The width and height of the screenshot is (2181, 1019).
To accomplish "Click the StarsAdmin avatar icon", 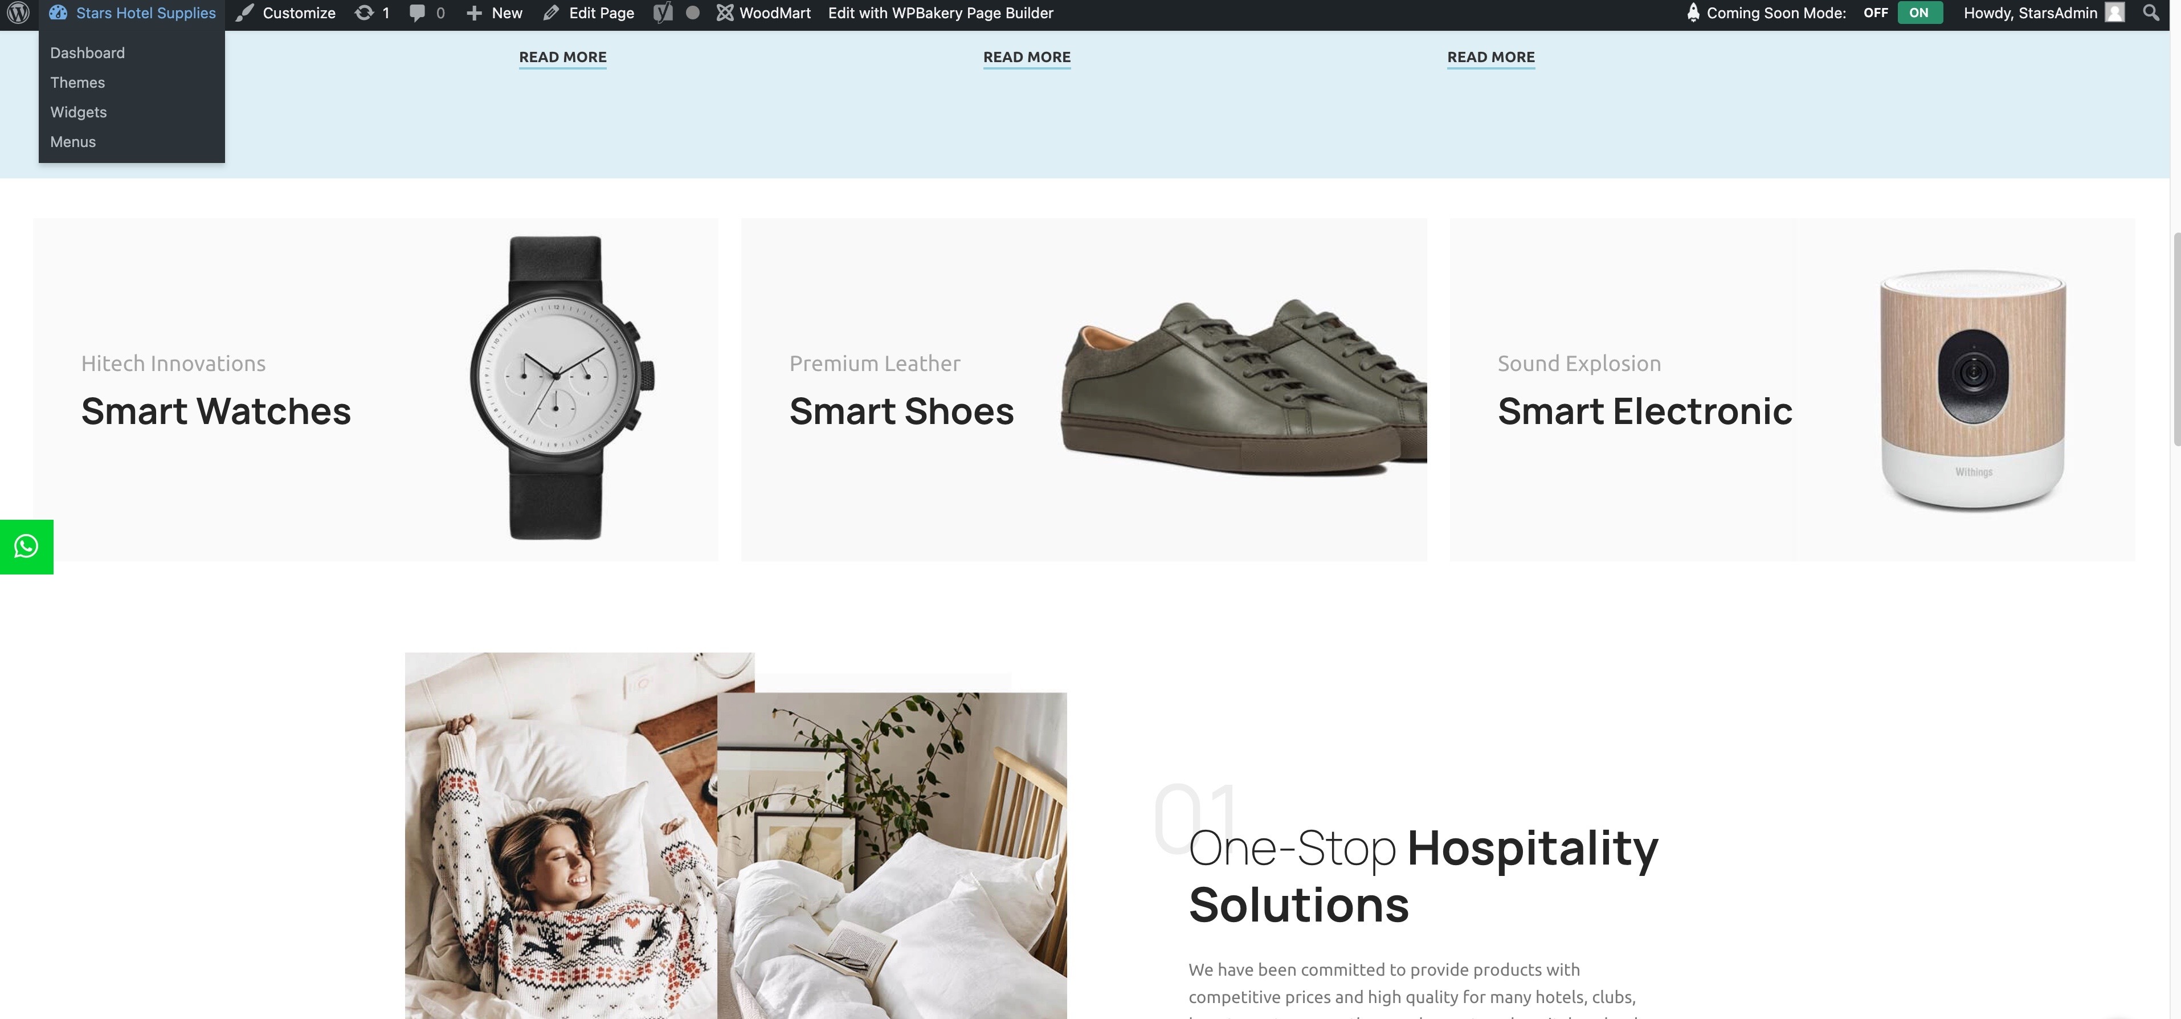I will 2115,13.
